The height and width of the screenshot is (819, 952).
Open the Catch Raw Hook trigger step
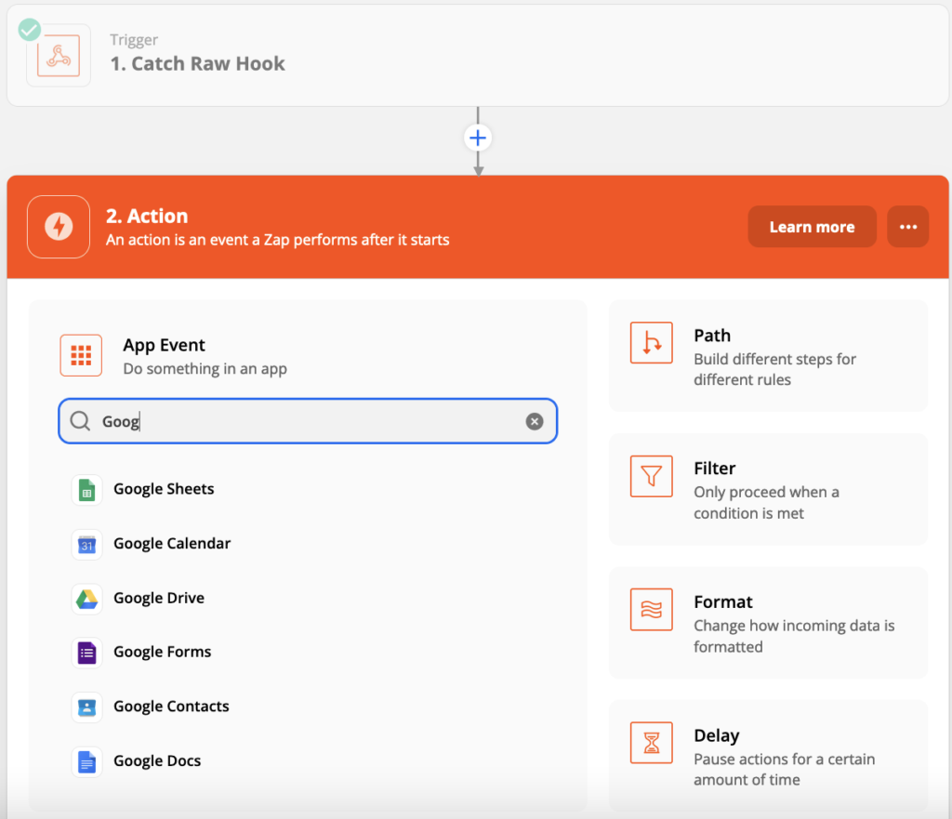click(477, 56)
